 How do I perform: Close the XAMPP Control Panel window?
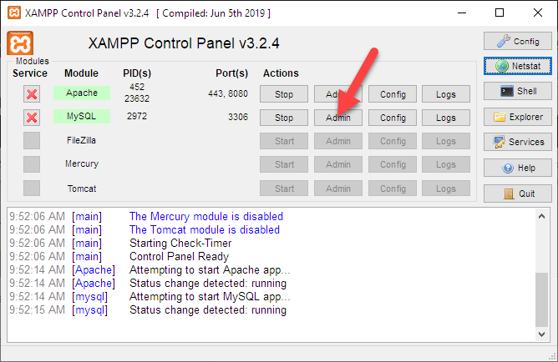click(538, 13)
